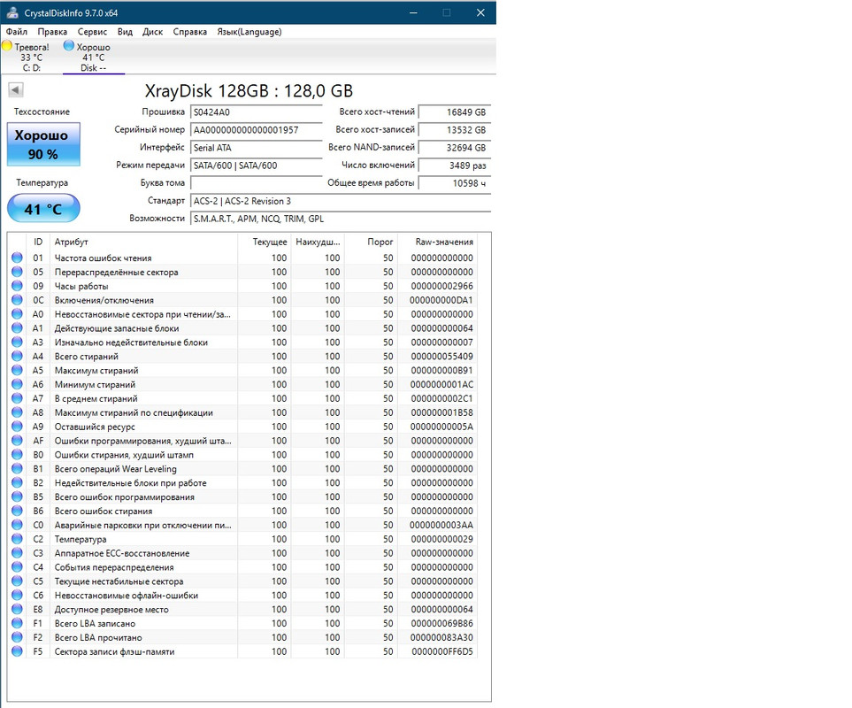This screenshot has width=852, height=708.
Task: Click power-on count value 3489 раз
Action: pos(455,165)
